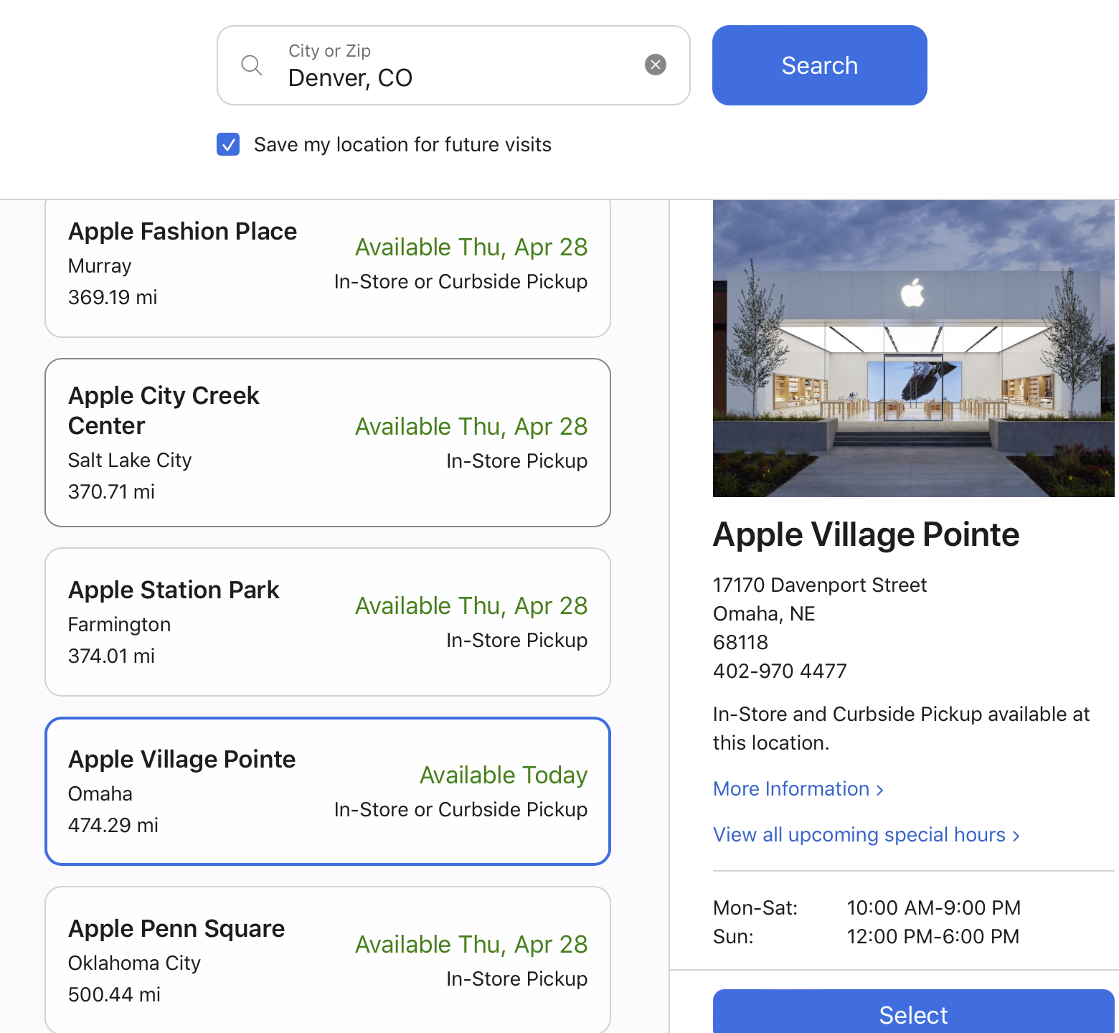Click Omaha, NE in the address block
The image size is (1119, 1033).
coord(764,614)
